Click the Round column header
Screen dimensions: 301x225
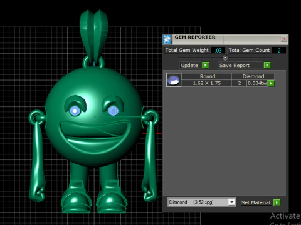click(207, 76)
